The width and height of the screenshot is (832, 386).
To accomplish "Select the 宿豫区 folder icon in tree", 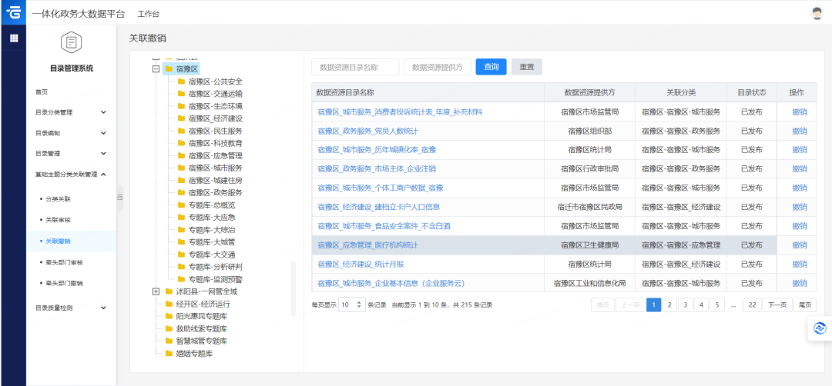I will (169, 69).
